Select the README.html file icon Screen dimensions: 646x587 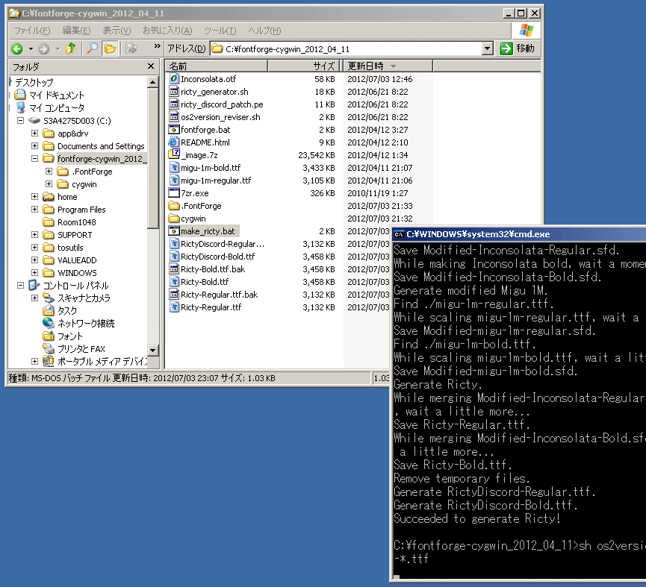click(x=174, y=142)
